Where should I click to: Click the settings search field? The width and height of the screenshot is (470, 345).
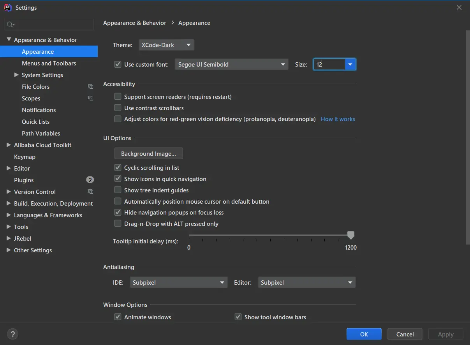pyautogui.click(x=49, y=25)
